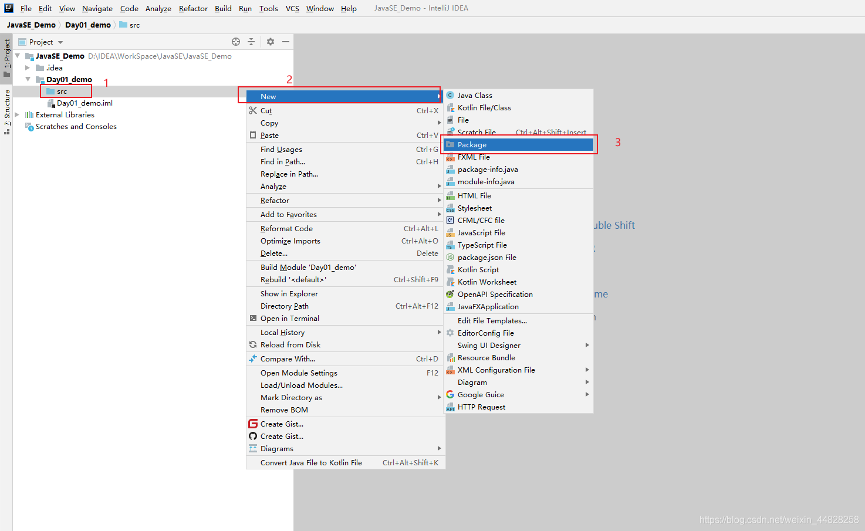Select Scratches and Consoles node
The image size is (865, 531).
(x=76, y=126)
